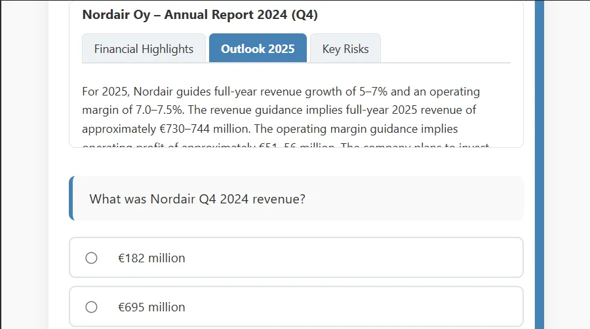Click the Nordair Oy Annual Report heading

click(200, 14)
